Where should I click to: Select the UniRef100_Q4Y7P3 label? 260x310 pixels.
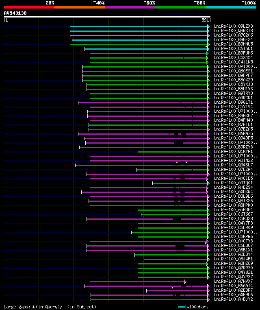tap(233, 223)
